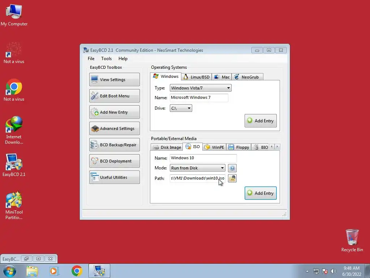Close the minimized EasyBC... window

pos(51,258)
